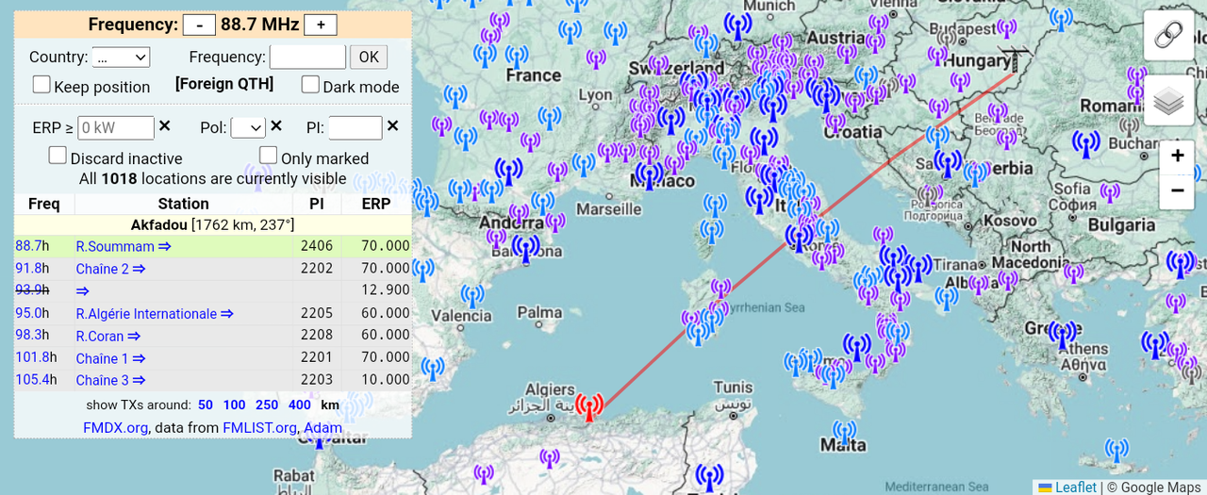Screen dimensions: 1207x495
Task: Zoom in on the map
Action: tap(1177, 157)
